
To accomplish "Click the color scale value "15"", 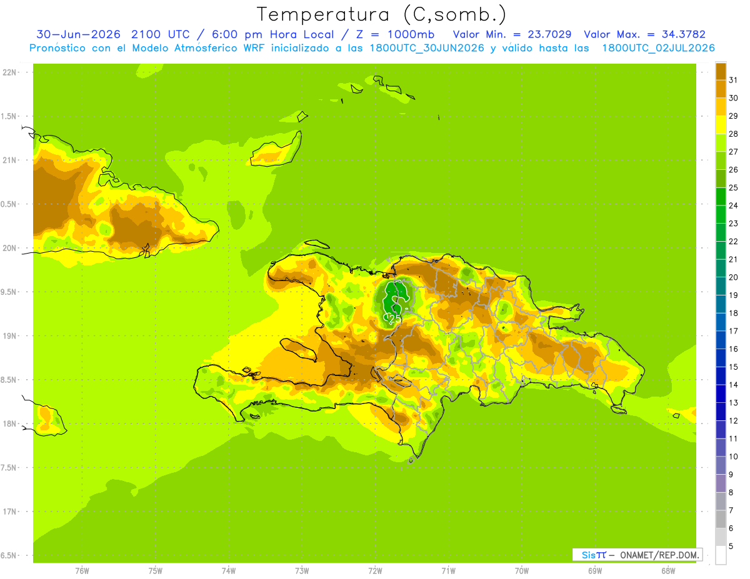I will coord(733,367).
